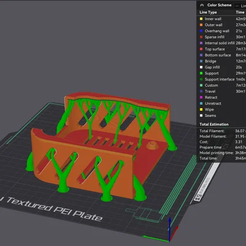Click the Retract magenta swatch
The image size is (246, 246).
[x=201, y=97]
